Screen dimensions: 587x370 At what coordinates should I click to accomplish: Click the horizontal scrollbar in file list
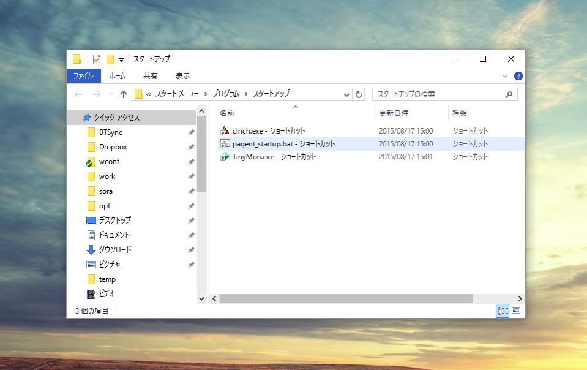(346, 298)
